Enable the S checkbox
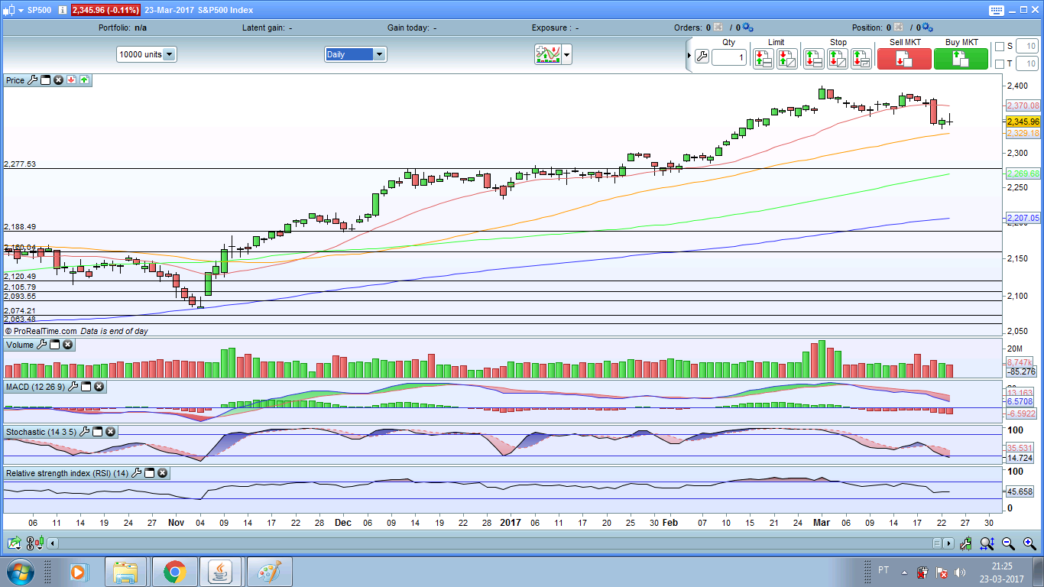The height and width of the screenshot is (587, 1044). point(1000,47)
